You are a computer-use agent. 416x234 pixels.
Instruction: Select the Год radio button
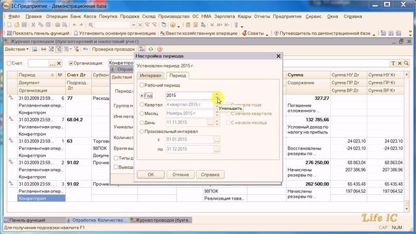(142, 96)
